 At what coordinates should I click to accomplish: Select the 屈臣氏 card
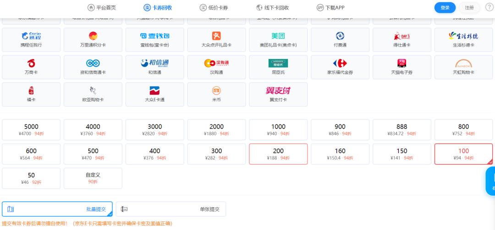pos(278,67)
